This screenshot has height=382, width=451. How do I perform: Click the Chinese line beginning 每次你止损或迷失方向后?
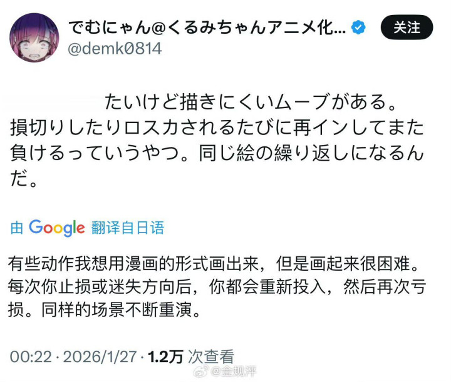[x=217, y=287]
